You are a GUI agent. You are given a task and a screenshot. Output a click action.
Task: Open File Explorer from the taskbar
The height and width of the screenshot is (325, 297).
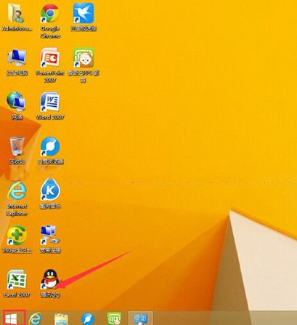61,318
